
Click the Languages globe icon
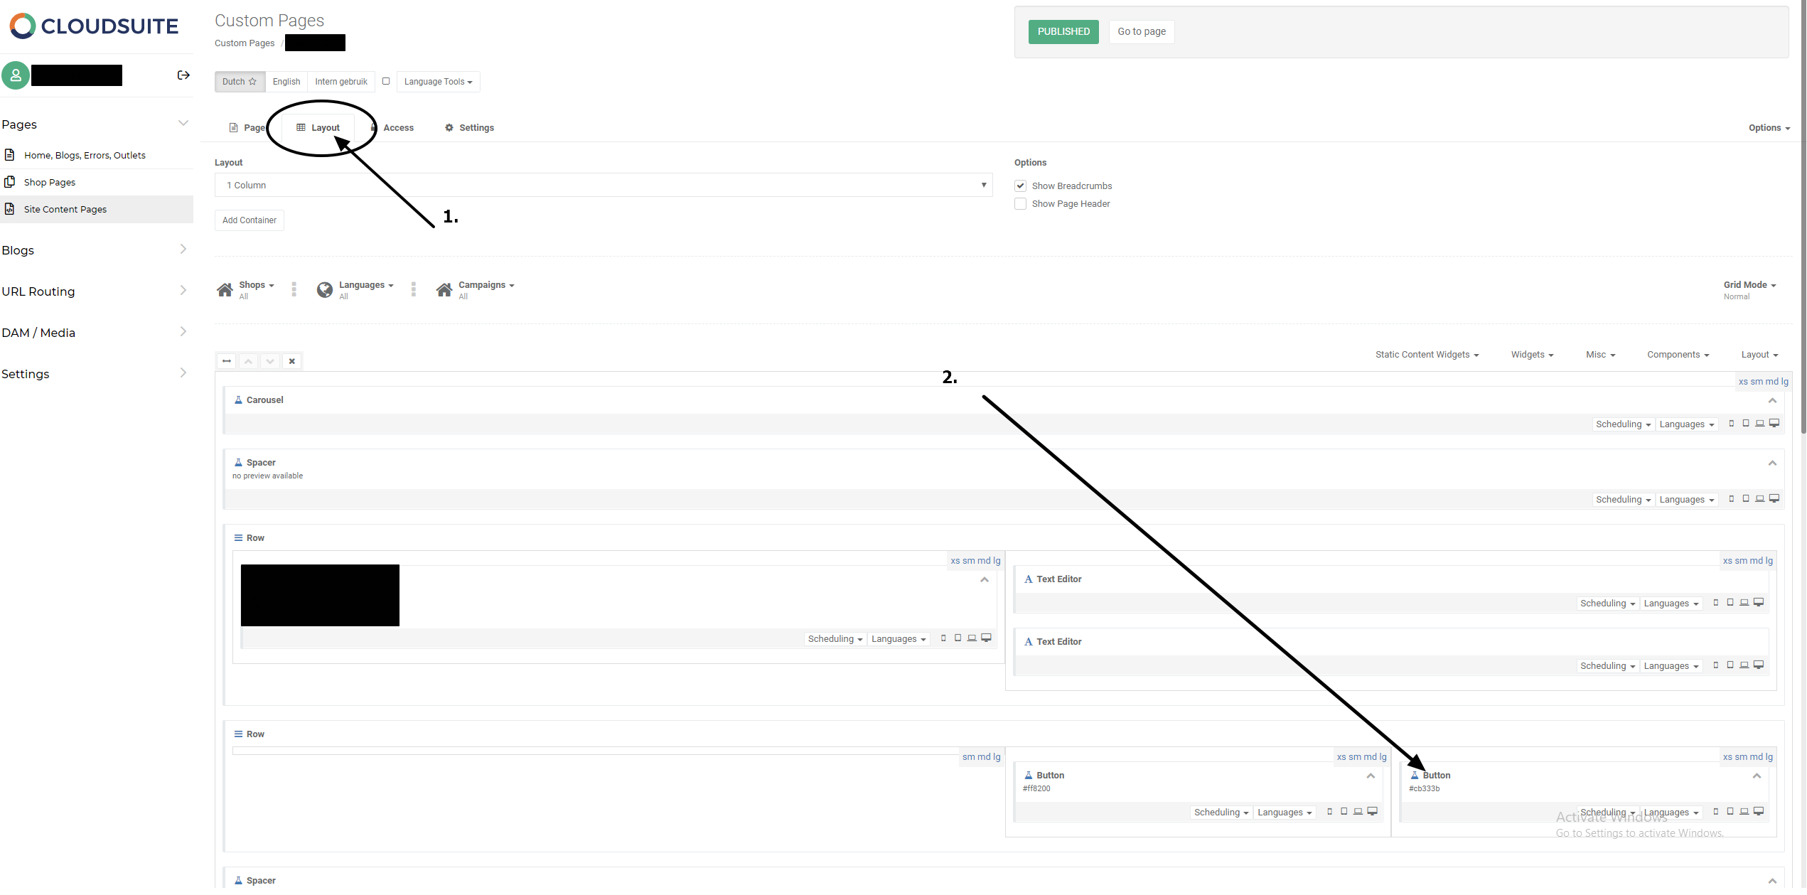[325, 289]
